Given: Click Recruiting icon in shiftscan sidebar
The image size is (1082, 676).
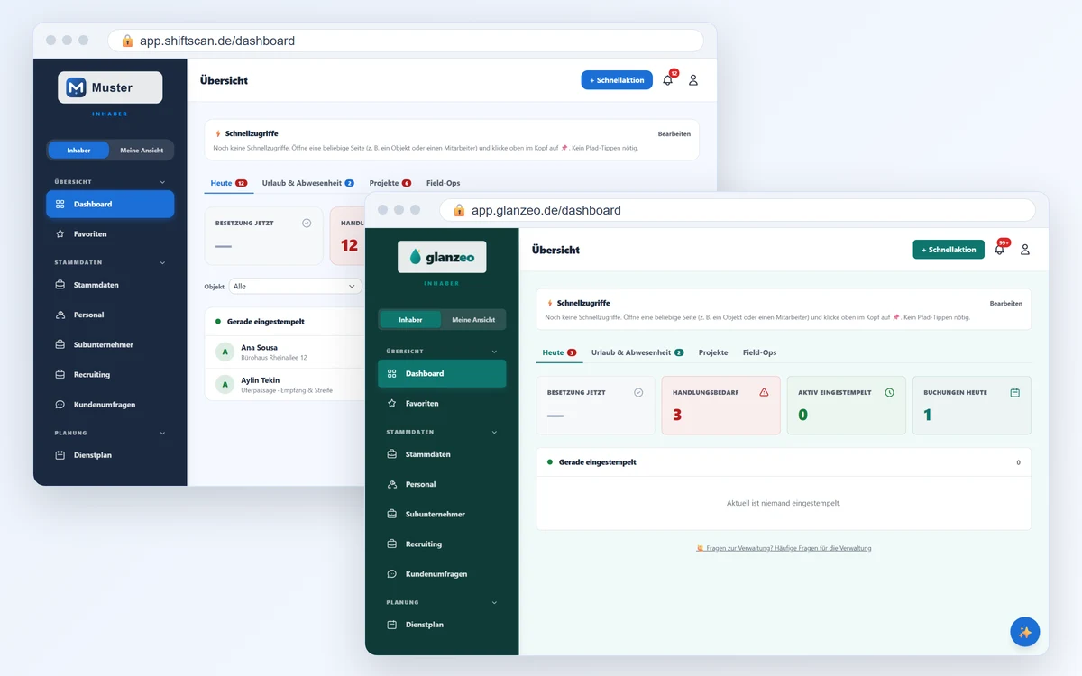Looking at the screenshot, I should coord(60,374).
